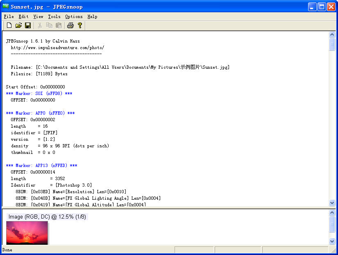Click the Filename path line
The image size is (338, 255).
tap(120, 67)
